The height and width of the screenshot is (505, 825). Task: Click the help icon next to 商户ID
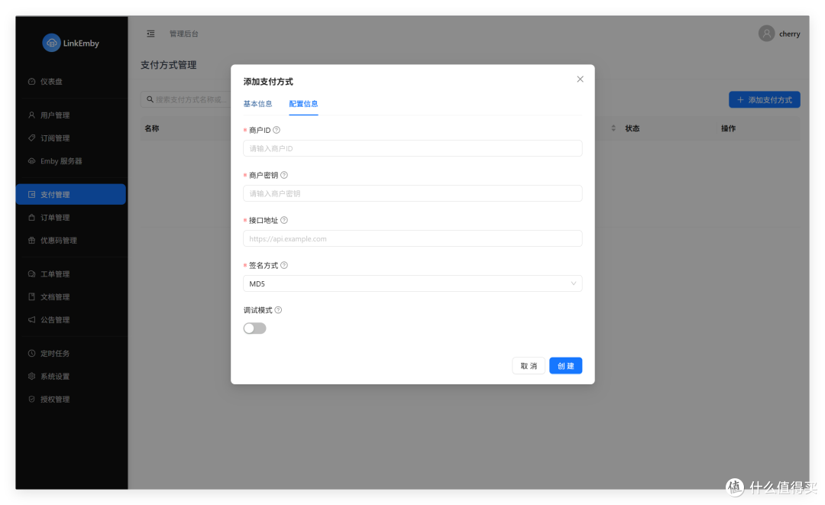277,130
